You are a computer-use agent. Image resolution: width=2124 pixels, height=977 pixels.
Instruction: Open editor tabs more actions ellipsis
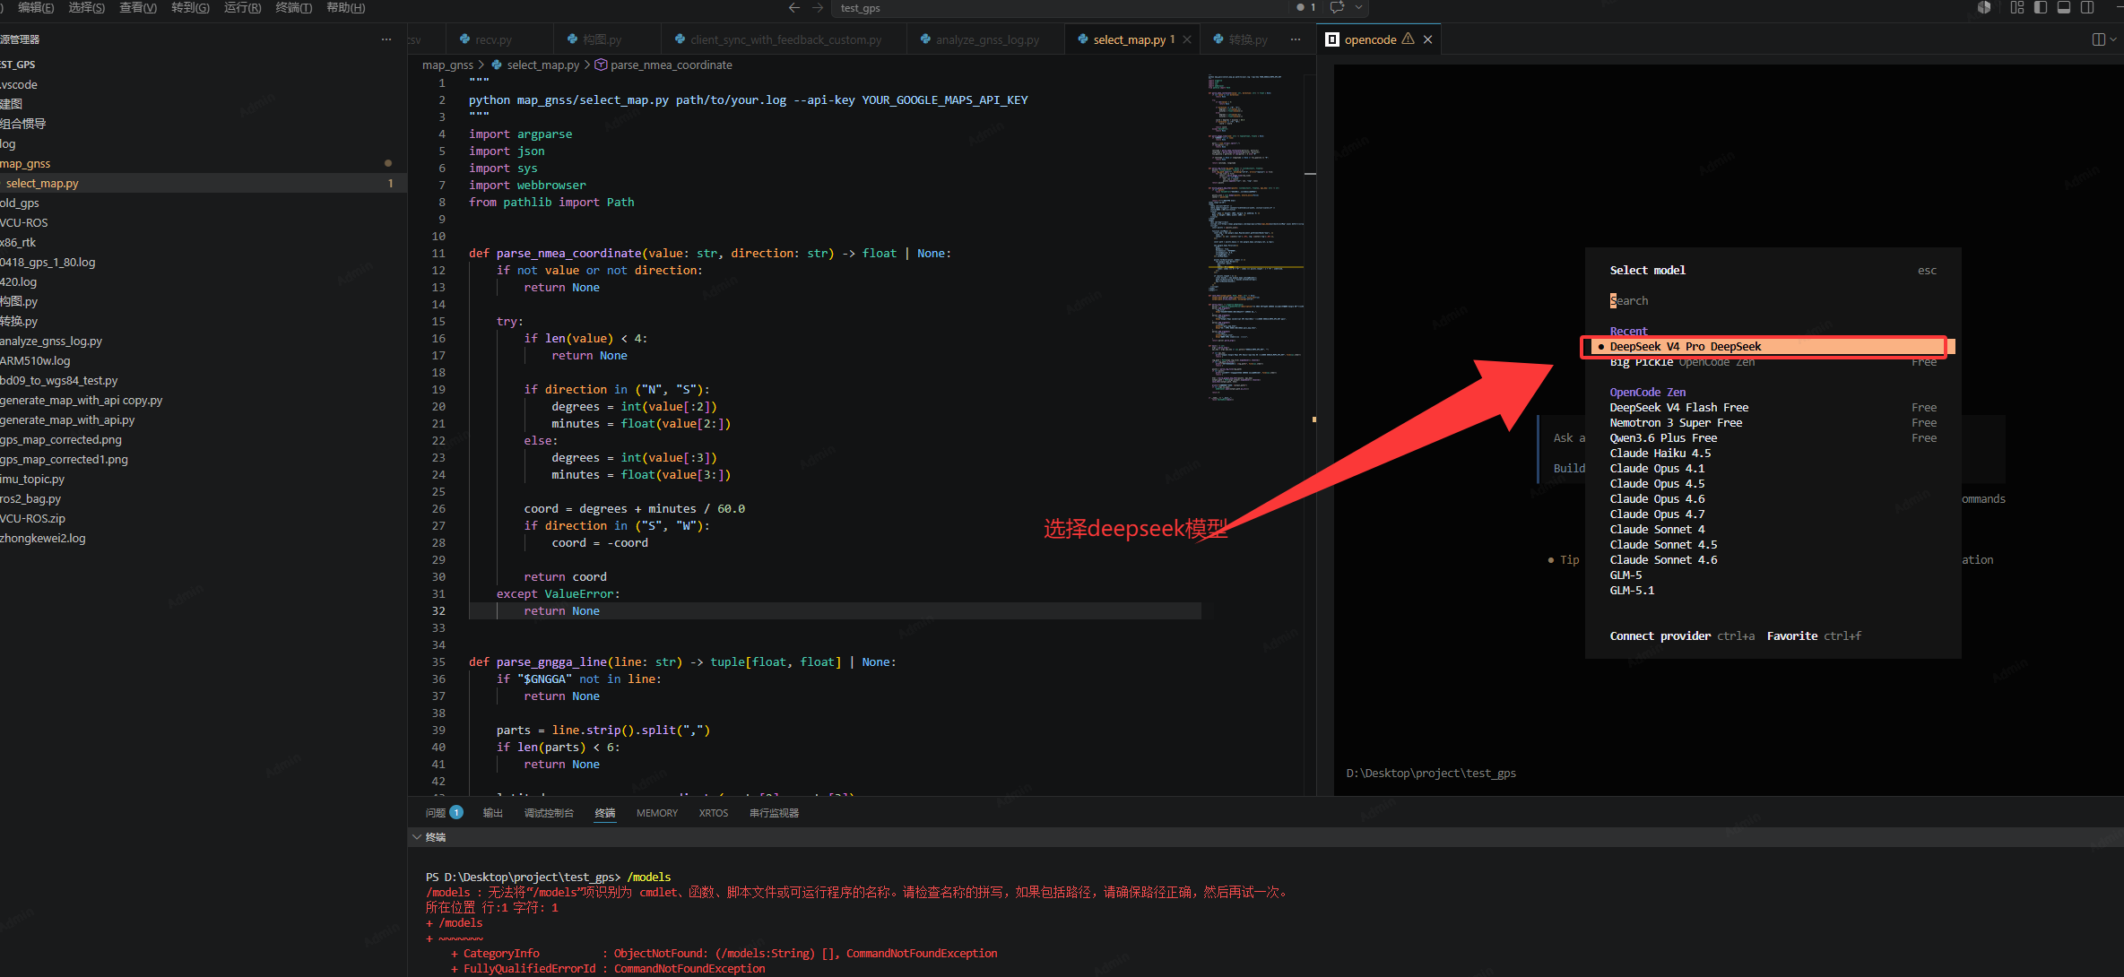pos(1296,39)
